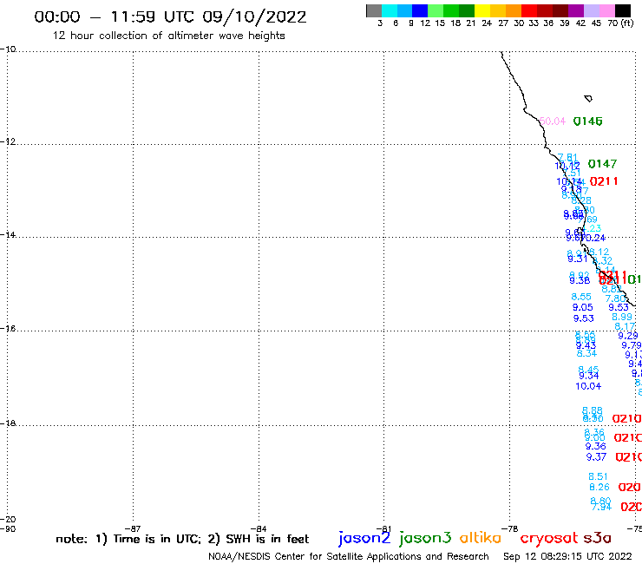Click the latitude axis label '-20'
Screen dimensions: 642x564
click(x=8, y=520)
